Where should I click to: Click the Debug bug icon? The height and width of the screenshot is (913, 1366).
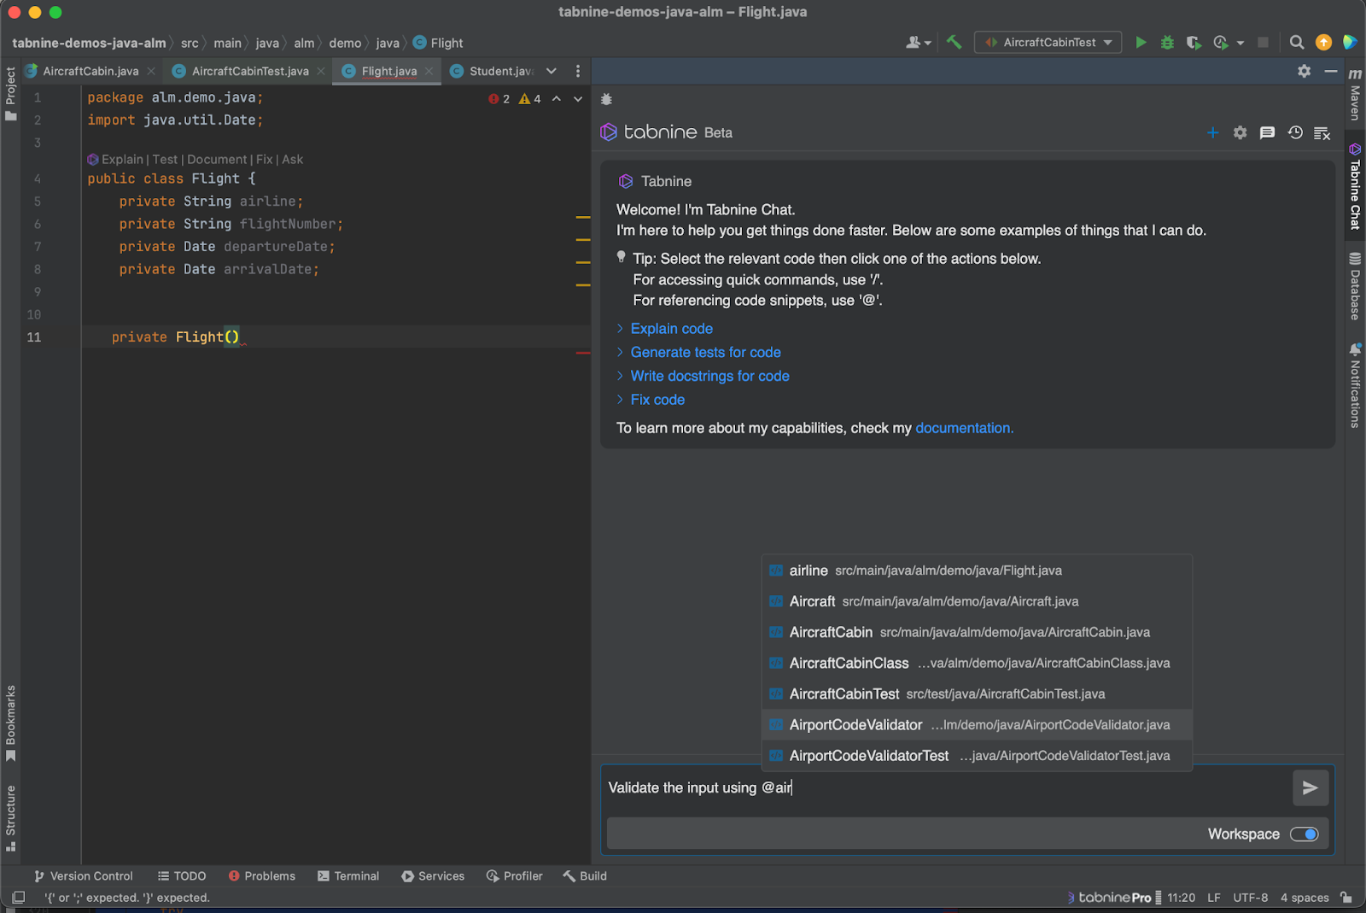[x=1167, y=43]
